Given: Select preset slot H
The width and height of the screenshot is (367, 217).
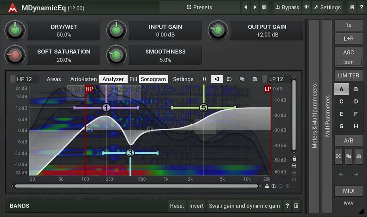Looking at the screenshot, I should (x=356, y=126).
